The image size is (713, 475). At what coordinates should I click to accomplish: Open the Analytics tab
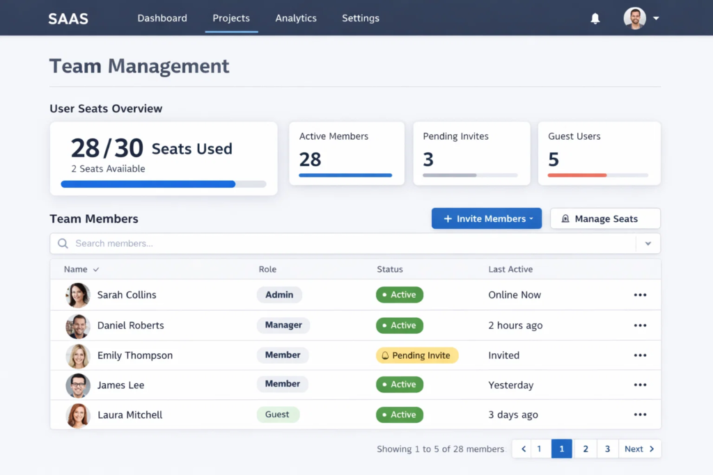click(296, 18)
